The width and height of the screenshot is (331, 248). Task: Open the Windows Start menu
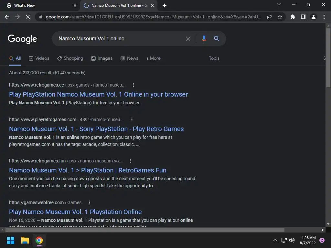pyautogui.click(x=10, y=240)
